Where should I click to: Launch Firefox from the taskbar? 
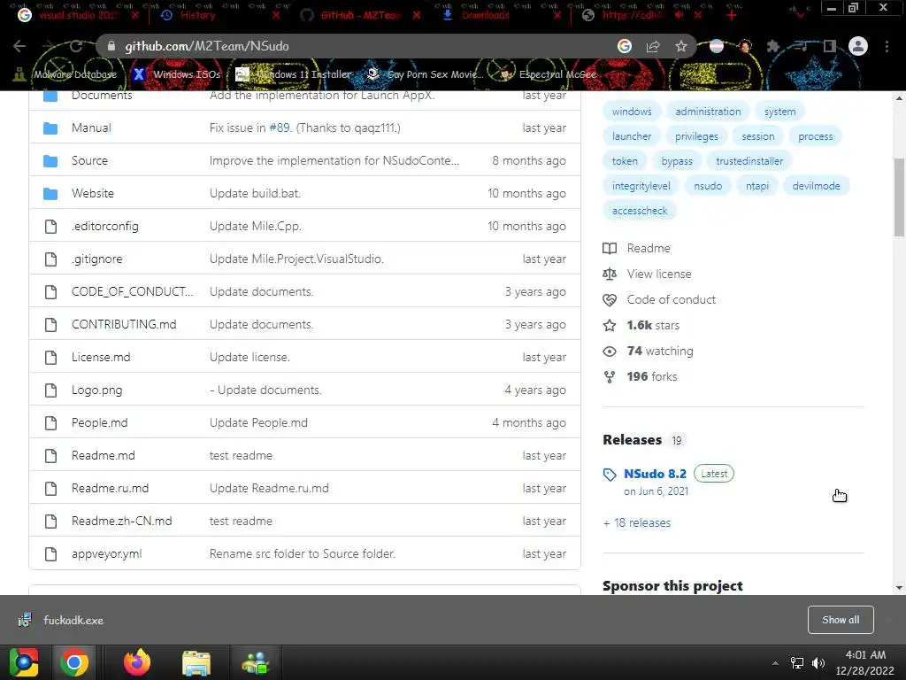click(137, 662)
